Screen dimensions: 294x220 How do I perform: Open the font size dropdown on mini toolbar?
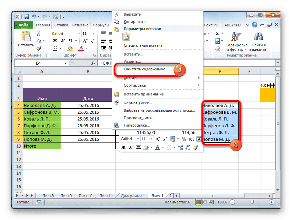pos(151,139)
